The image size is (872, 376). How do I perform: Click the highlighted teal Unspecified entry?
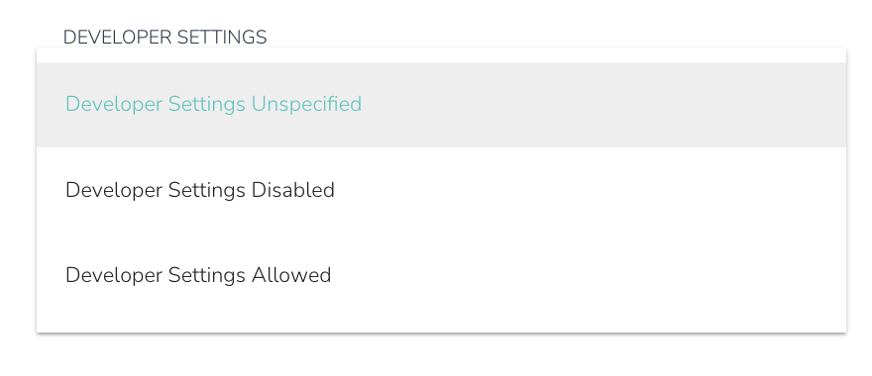(x=441, y=105)
